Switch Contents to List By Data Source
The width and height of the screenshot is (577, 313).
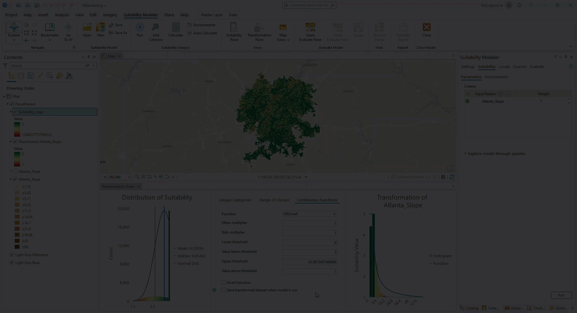click(x=21, y=76)
